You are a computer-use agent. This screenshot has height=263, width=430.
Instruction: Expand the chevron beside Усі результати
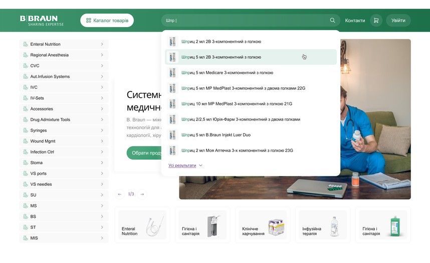[200, 165]
